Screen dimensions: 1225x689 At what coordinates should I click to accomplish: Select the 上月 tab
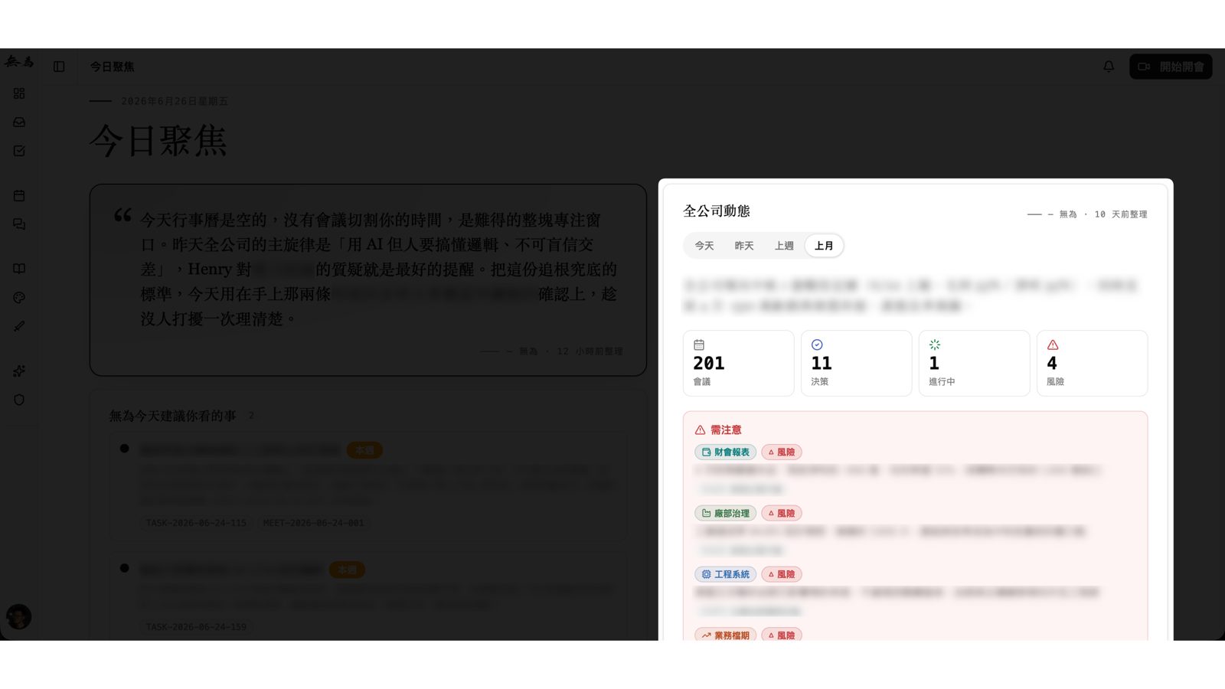824,246
